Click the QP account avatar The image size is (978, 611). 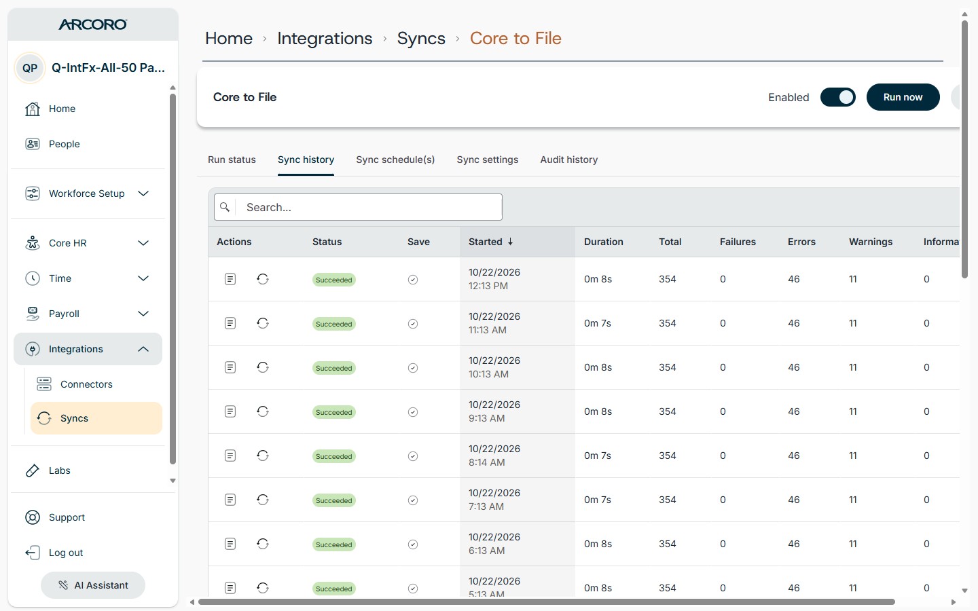(x=30, y=68)
